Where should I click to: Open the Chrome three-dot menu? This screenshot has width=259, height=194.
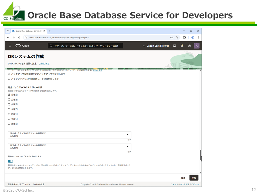[x=198, y=37]
